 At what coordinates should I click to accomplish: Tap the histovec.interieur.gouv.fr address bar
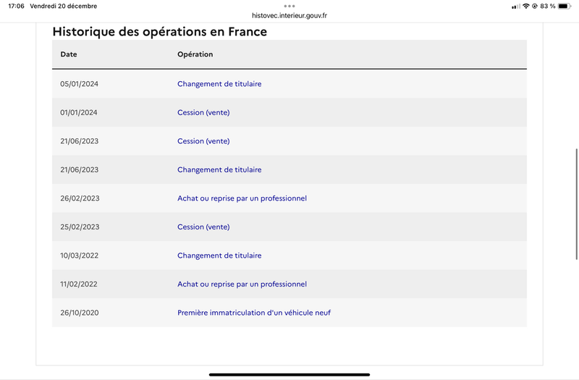tap(289, 15)
